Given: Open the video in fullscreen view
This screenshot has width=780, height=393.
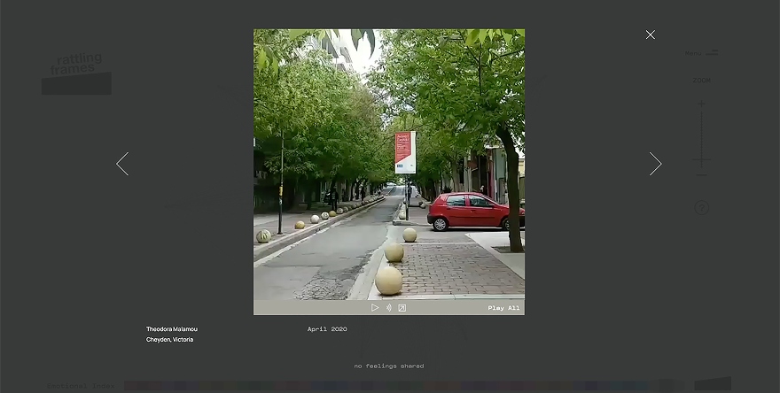Looking at the screenshot, I should 402,308.
